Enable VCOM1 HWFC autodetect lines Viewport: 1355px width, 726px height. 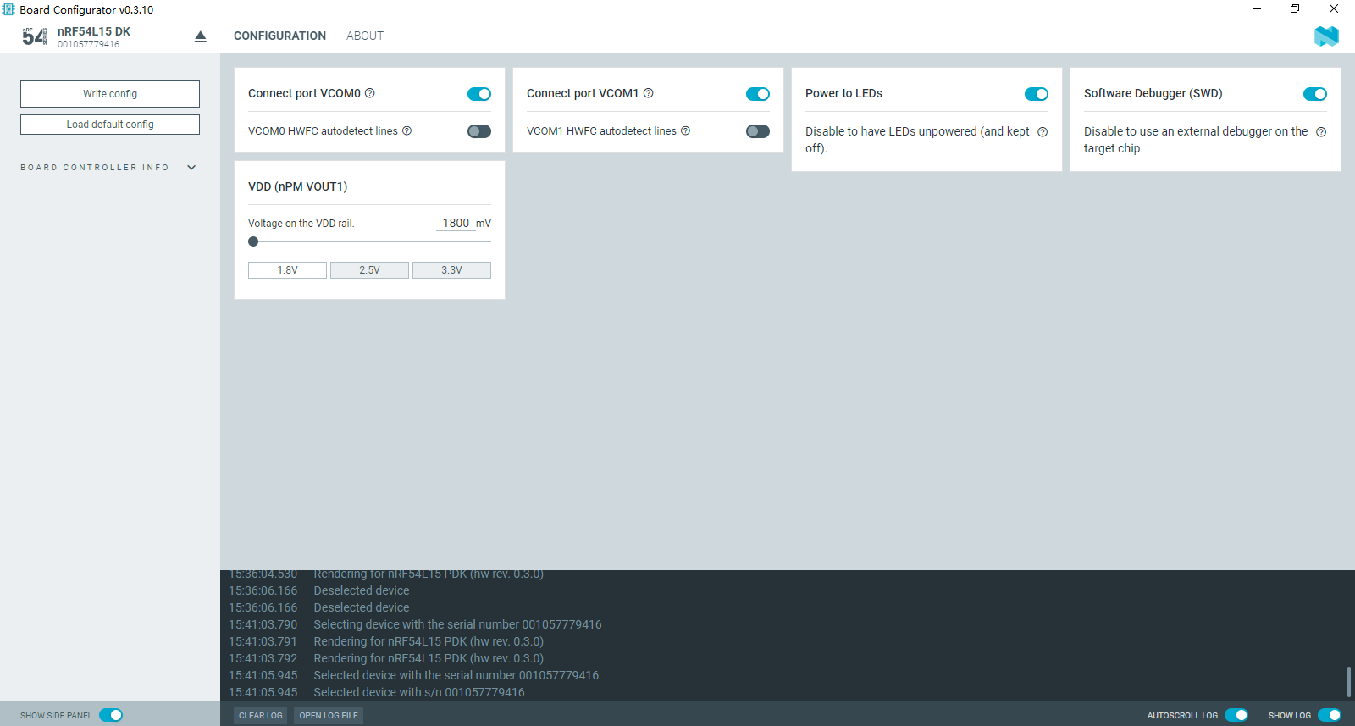[758, 131]
